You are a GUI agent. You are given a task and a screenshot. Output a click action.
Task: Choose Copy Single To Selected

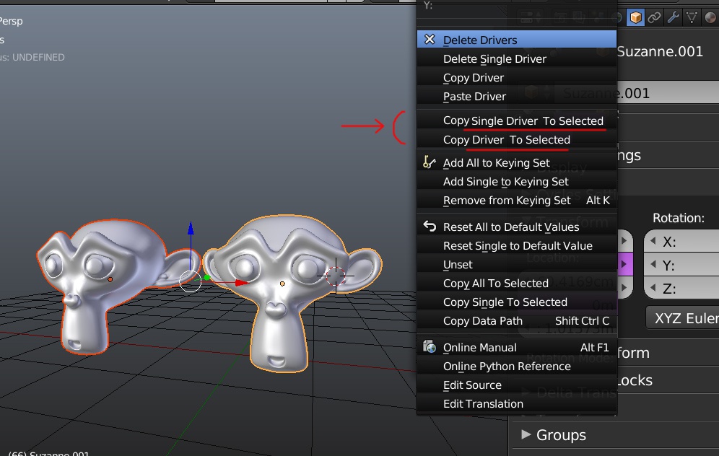coord(517,302)
